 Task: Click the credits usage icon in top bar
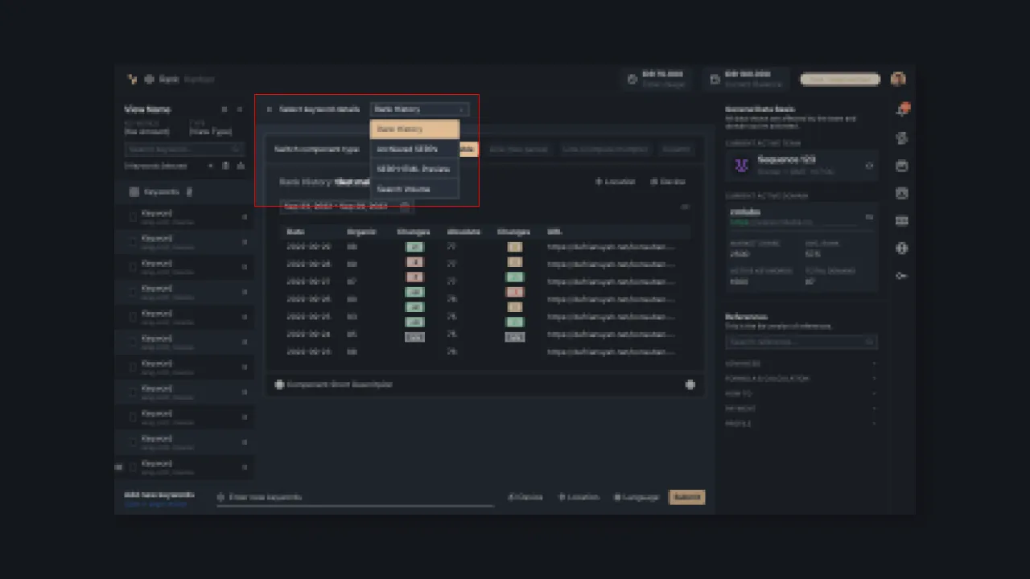(632, 80)
